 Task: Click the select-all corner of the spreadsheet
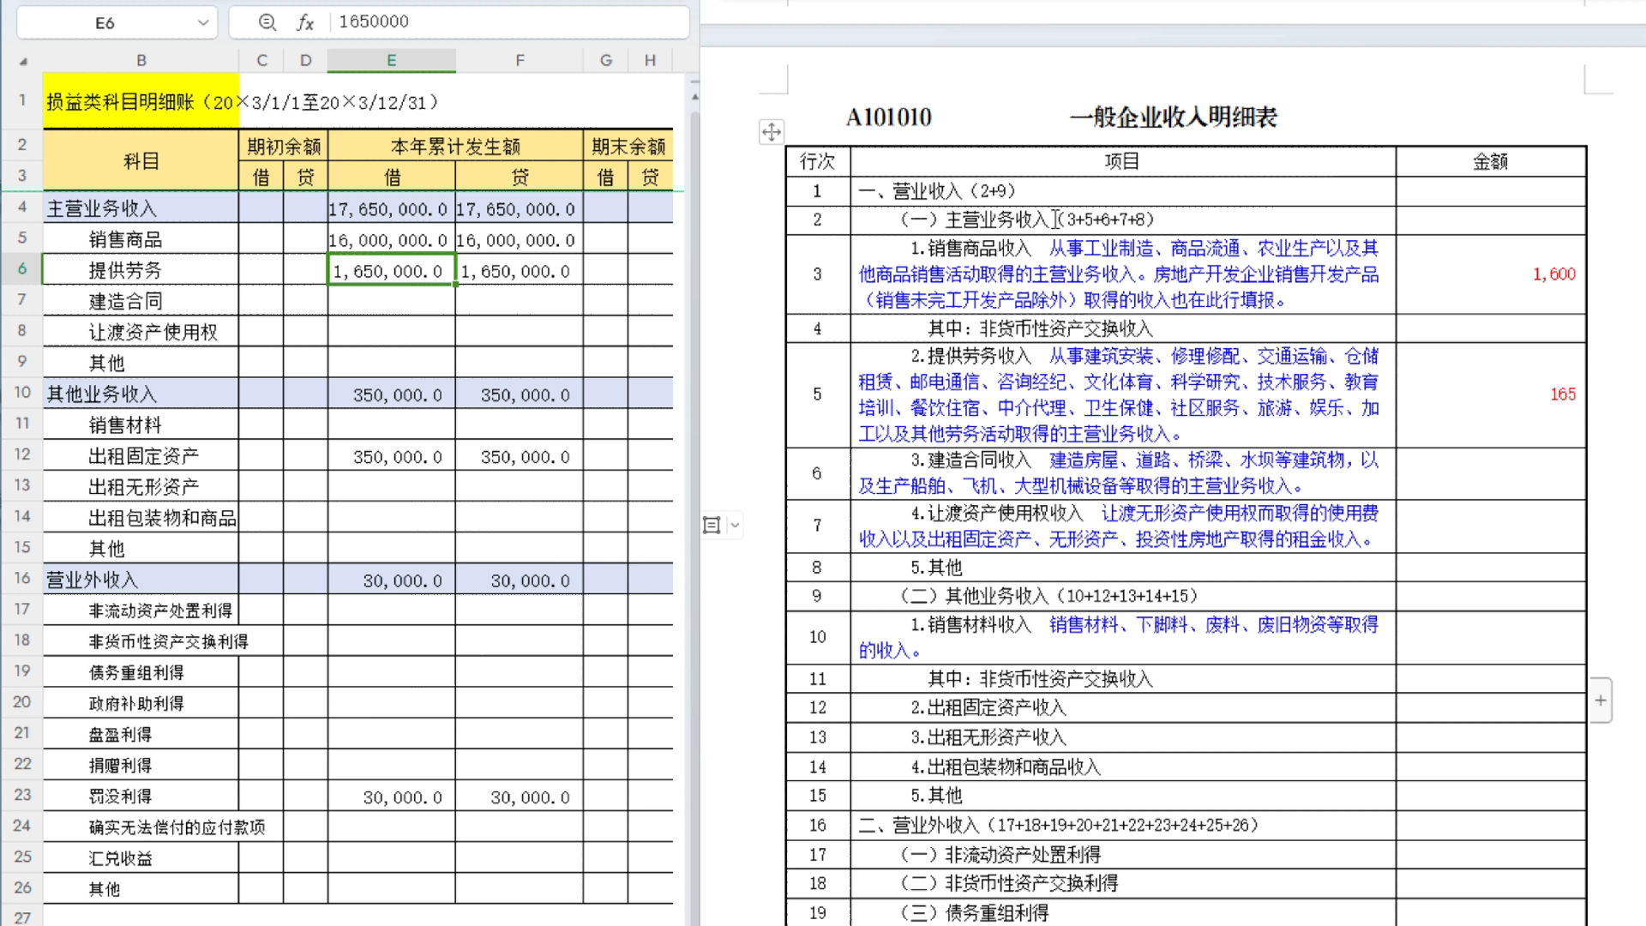(x=23, y=61)
